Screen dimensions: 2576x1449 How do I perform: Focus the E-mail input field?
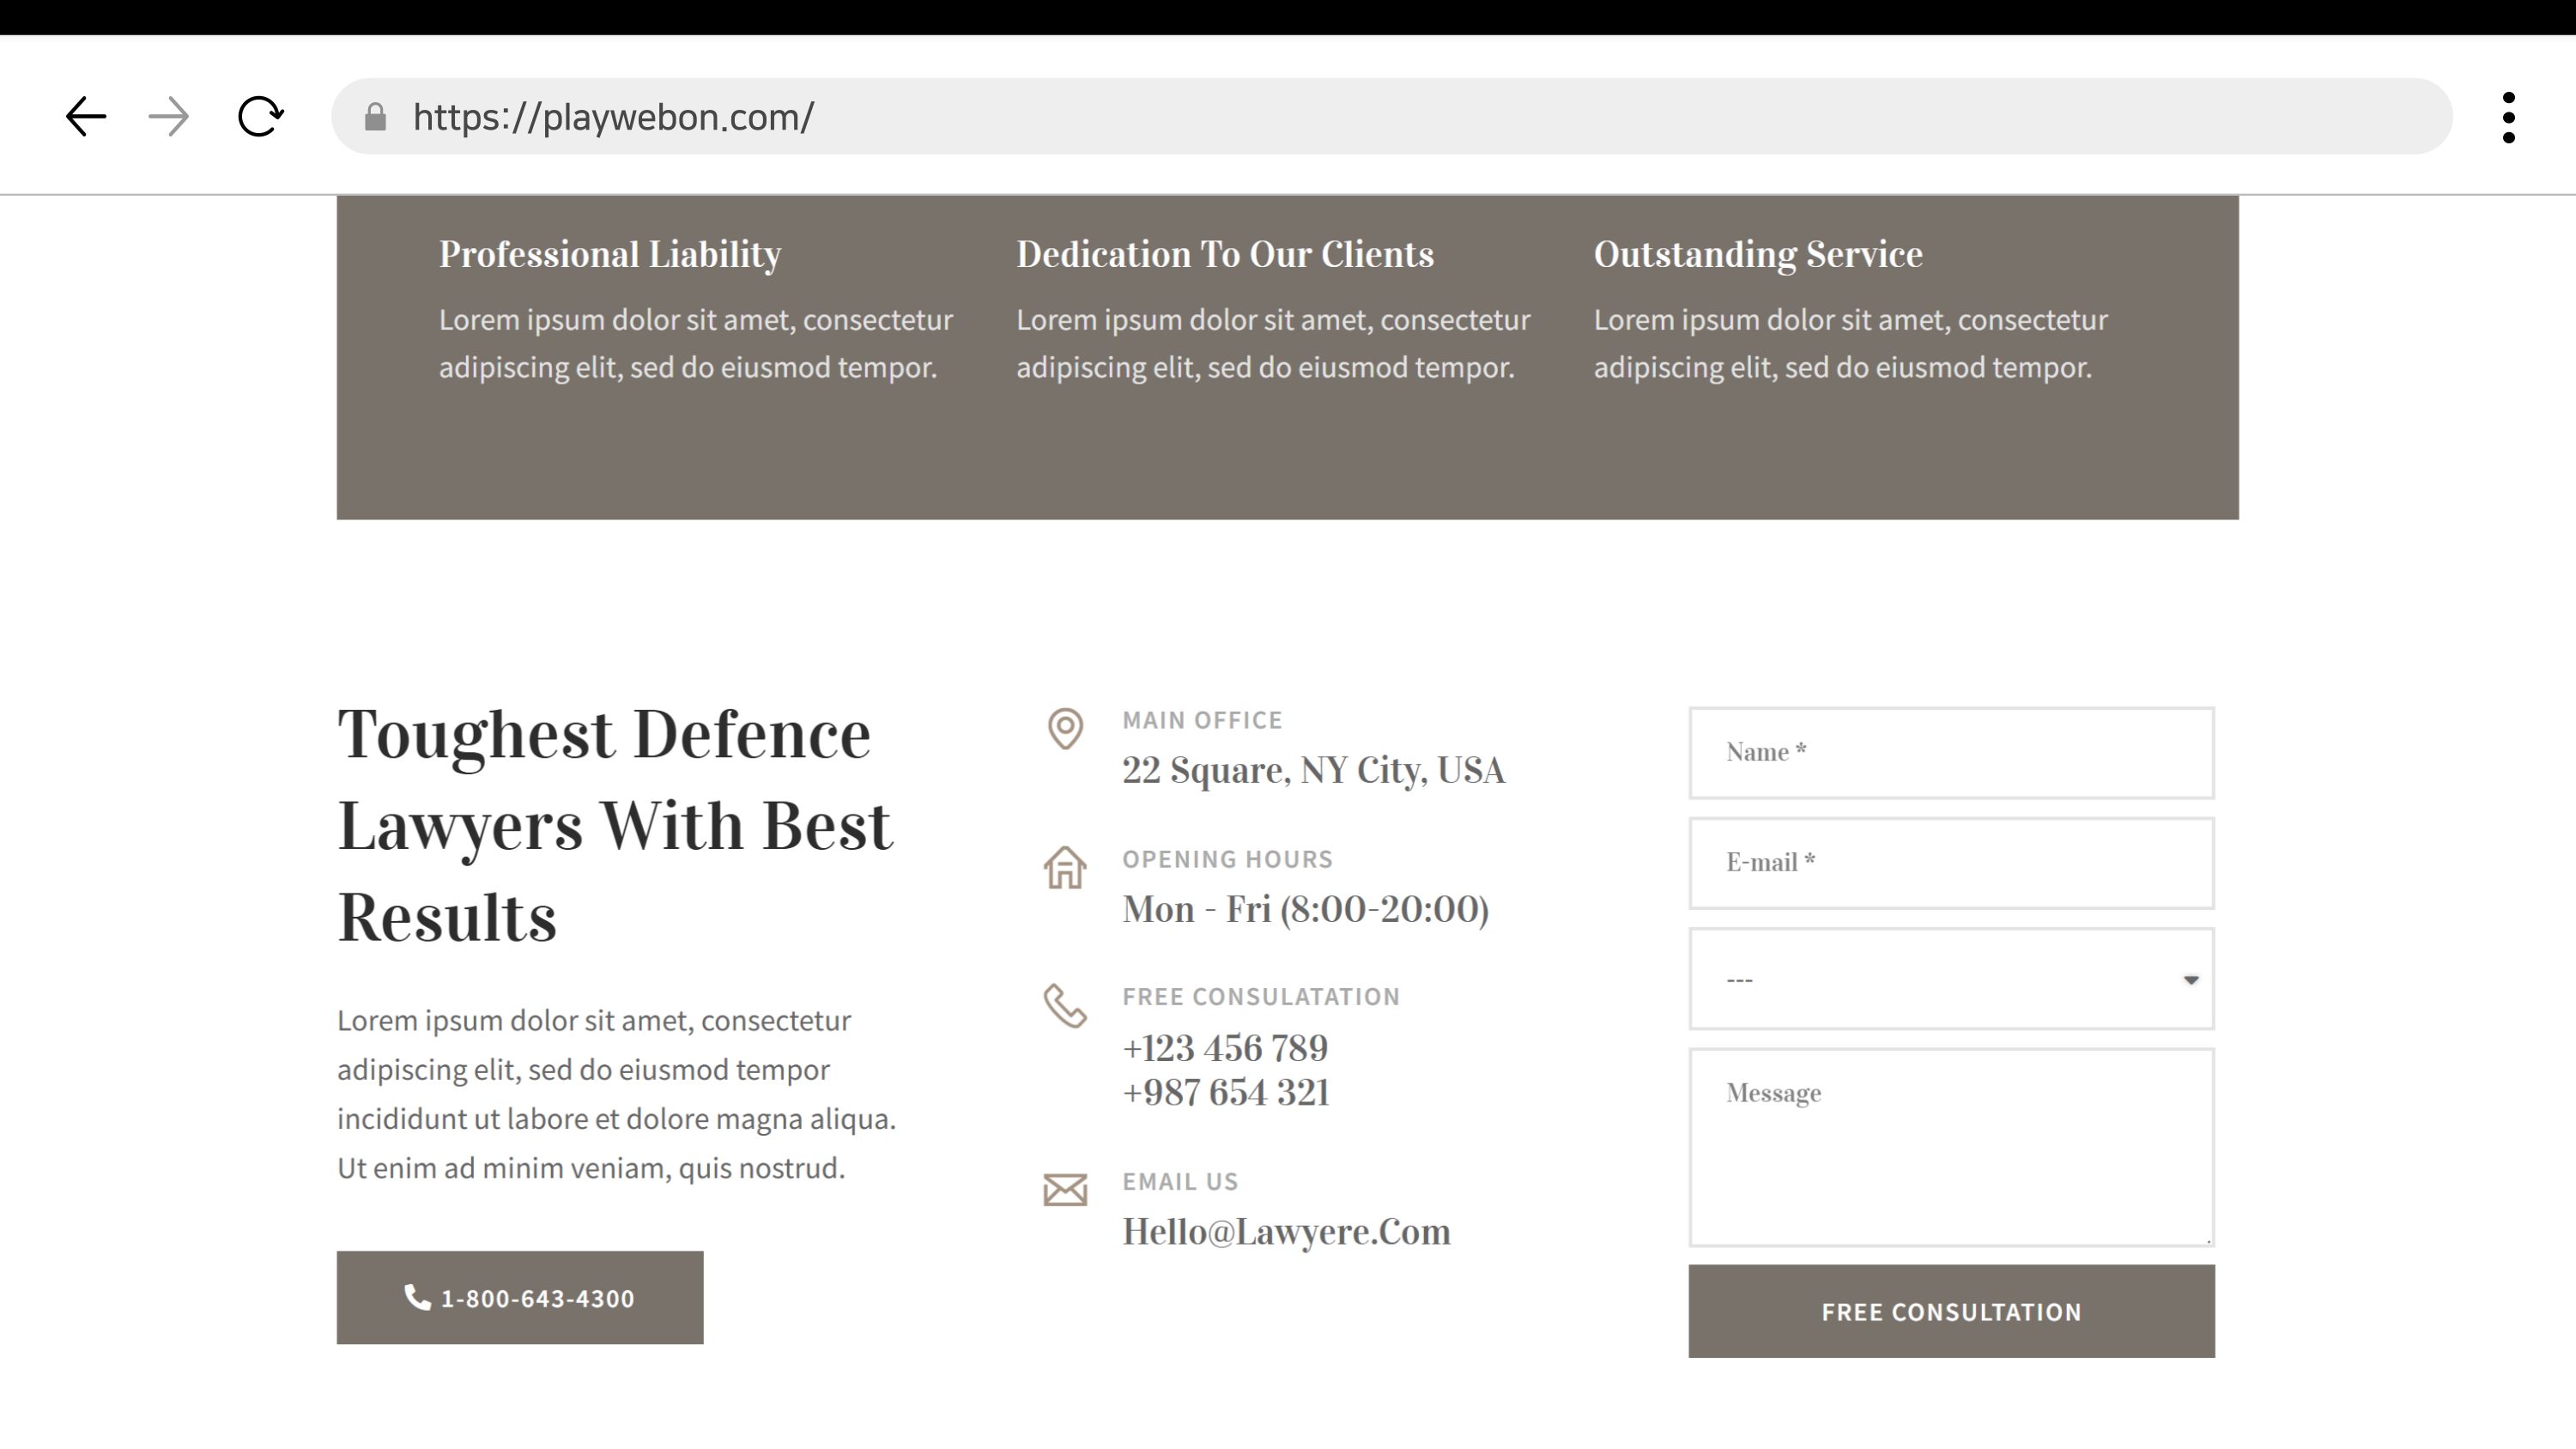(x=1951, y=863)
